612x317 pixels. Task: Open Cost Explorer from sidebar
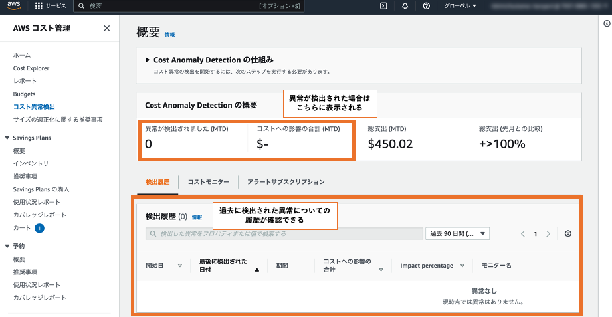click(31, 68)
